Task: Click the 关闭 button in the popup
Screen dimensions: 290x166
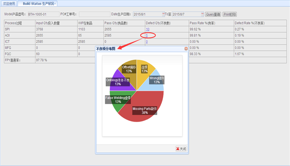Action: [181, 149]
